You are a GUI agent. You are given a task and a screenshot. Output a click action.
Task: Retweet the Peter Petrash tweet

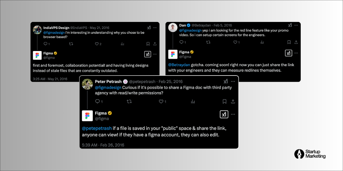tap(129, 101)
